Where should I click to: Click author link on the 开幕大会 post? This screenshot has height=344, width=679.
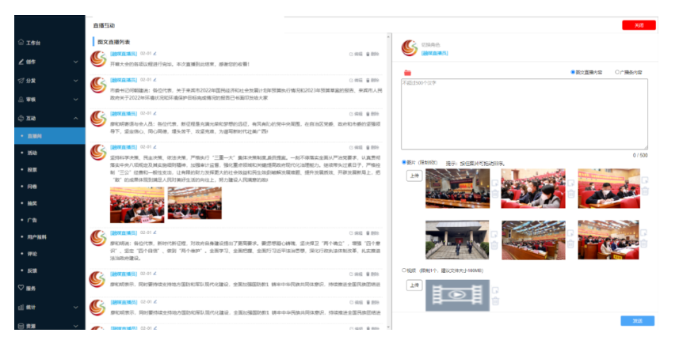[x=124, y=54]
